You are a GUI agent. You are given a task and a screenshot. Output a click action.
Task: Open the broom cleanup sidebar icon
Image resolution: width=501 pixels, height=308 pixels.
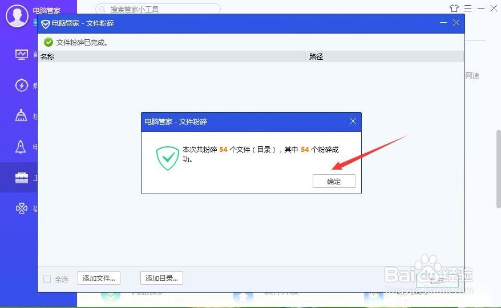coord(21,116)
